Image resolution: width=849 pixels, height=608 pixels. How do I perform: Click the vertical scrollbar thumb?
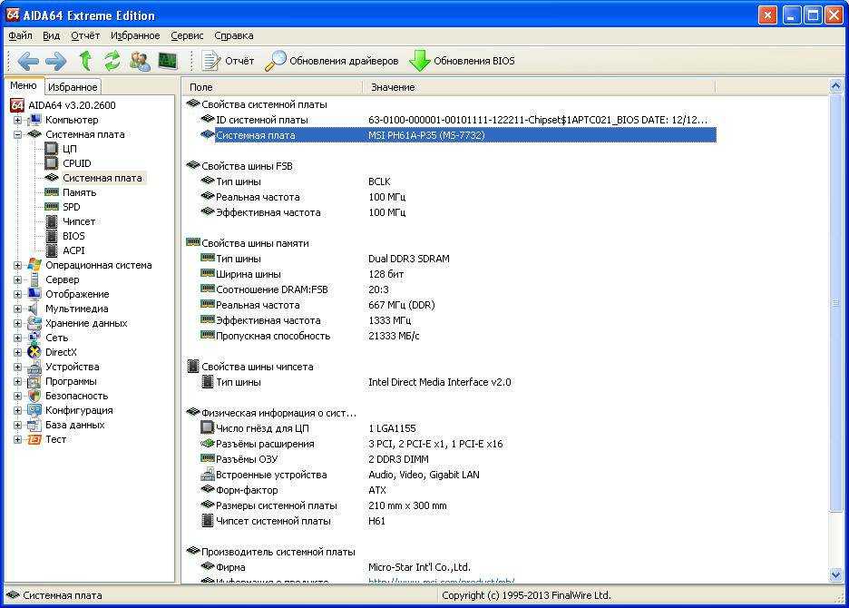click(x=835, y=302)
